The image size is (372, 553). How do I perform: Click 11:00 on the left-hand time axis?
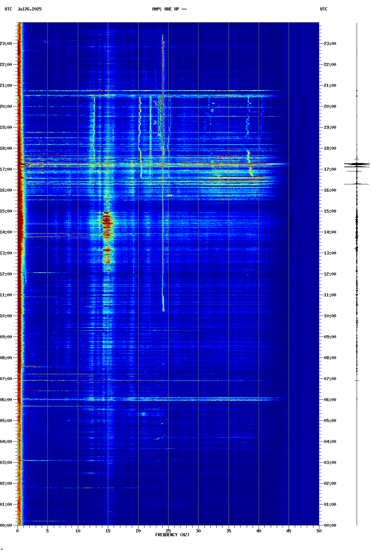click(6, 295)
